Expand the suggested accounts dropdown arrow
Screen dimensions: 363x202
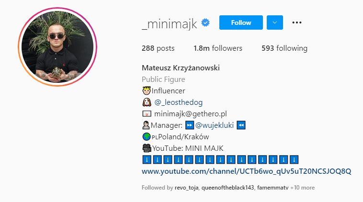[x=275, y=22]
